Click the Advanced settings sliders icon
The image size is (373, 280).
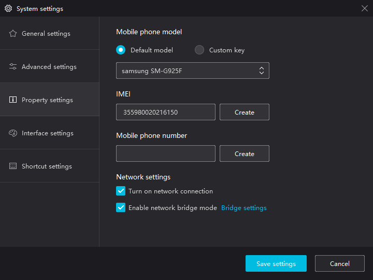pos(13,67)
